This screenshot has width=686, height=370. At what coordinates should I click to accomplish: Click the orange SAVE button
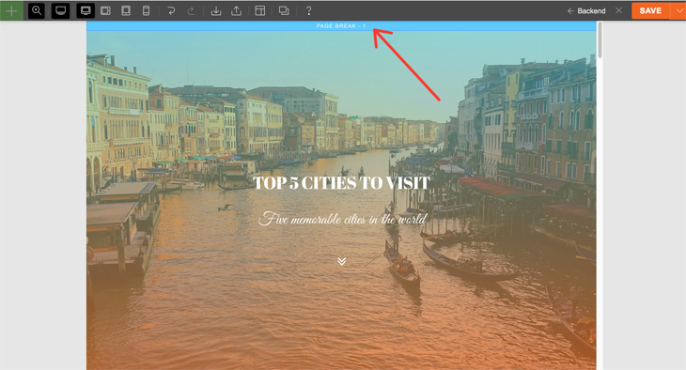pyautogui.click(x=650, y=10)
